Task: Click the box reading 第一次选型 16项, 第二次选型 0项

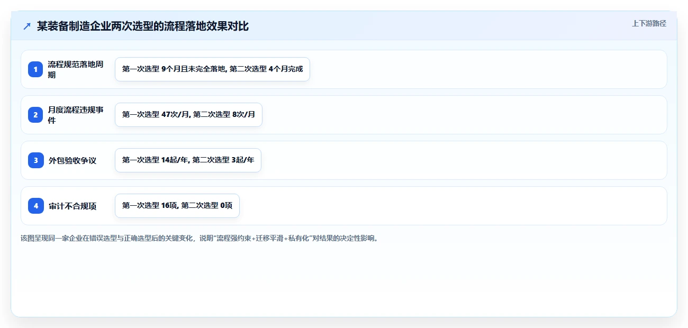Action: (x=177, y=206)
